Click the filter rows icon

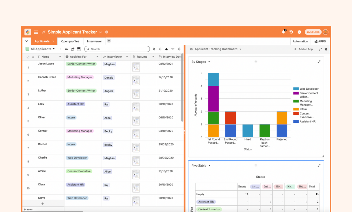pos(173,49)
